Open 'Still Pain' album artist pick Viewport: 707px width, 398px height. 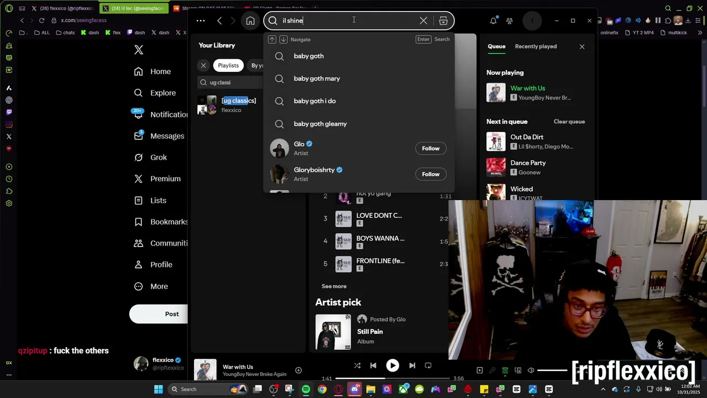point(370,332)
